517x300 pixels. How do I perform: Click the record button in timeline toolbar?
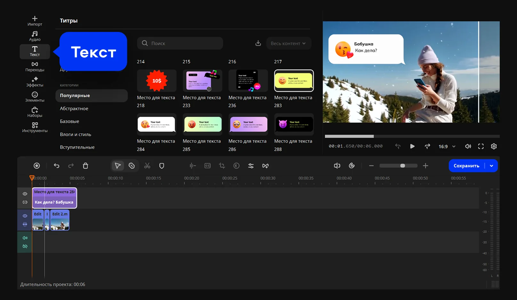point(37,166)
